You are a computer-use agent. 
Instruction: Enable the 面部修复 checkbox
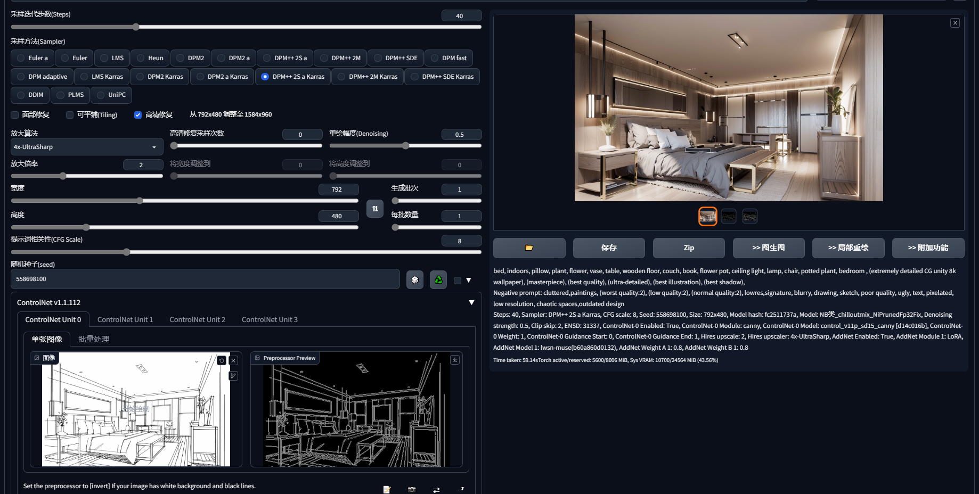click(15, 115)
